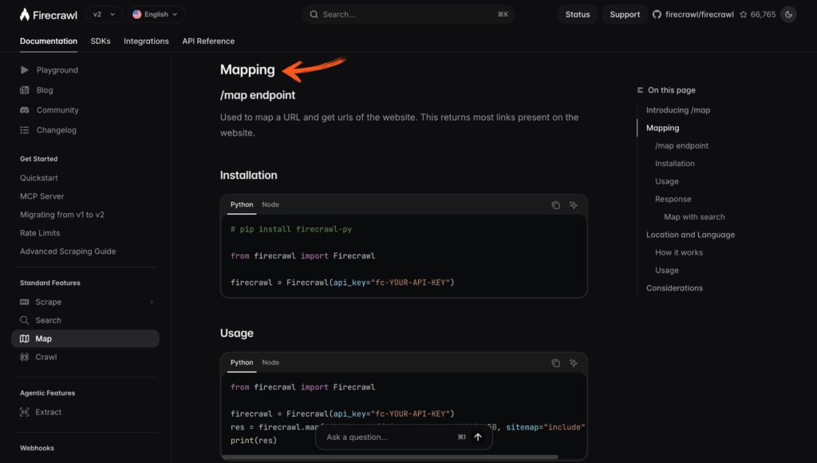Open the v2 version dropdown
The width and height of the screenshot is (817, 463).
click(x=102, y=14)
